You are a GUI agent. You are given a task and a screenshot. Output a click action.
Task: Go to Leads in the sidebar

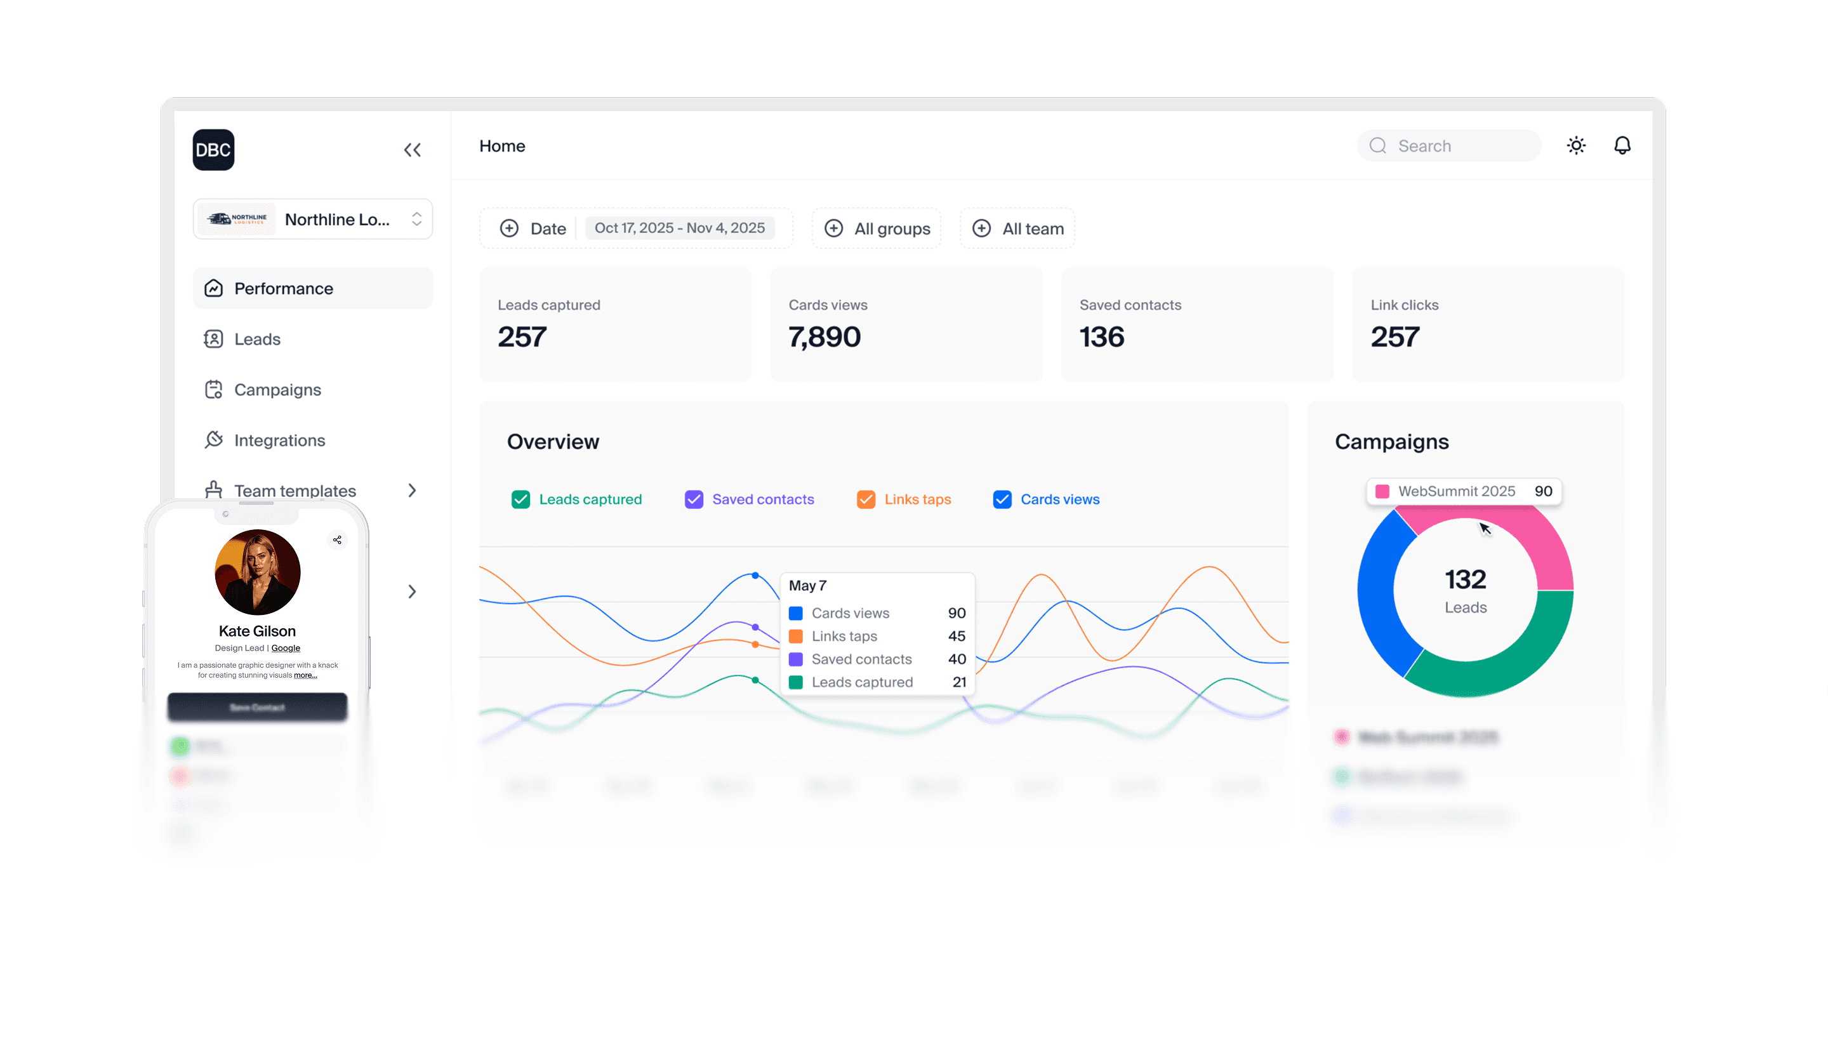(257, 338)
